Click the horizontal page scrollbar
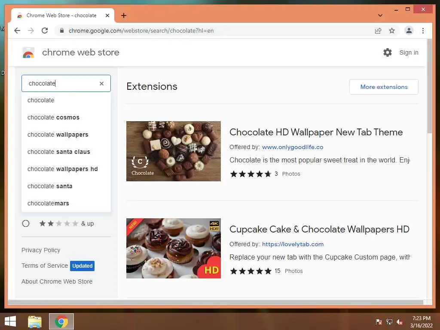 tap(216, 302)
